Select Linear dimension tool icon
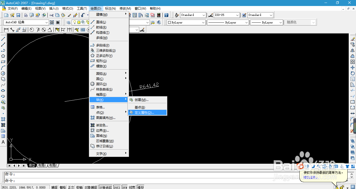Image resolution: width=356 pixels, height=189 pixels. (x=6, y=30)
